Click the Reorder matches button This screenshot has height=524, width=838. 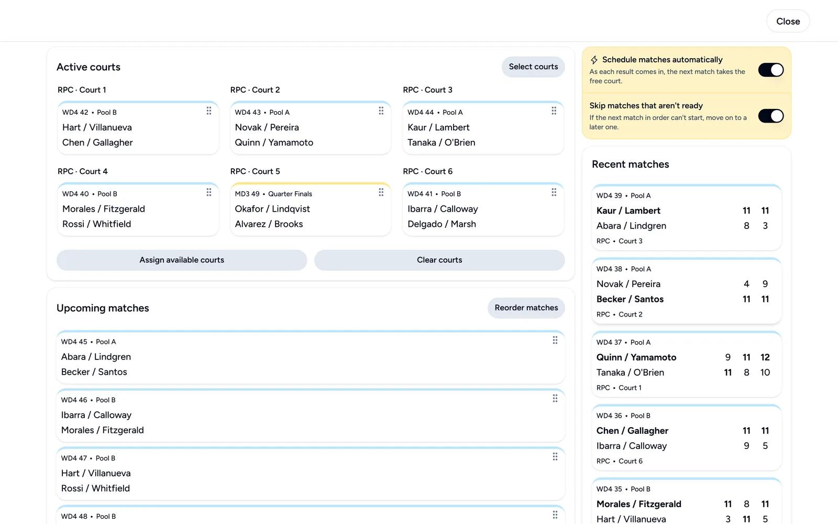[526, 308]
